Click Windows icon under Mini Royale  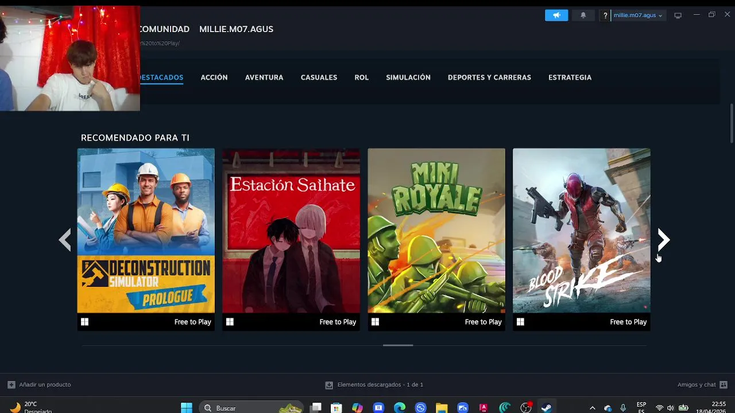tap(375, 322)
